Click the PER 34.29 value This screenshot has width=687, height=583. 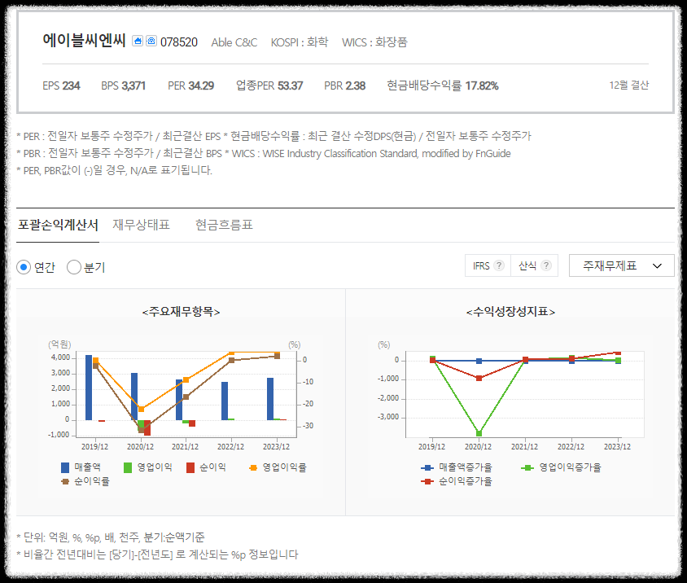pos(191,85)
